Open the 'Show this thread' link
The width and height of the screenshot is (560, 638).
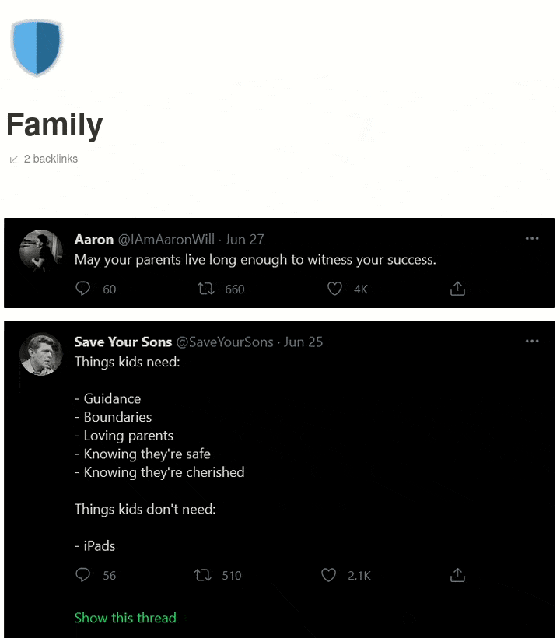(125, 617)
